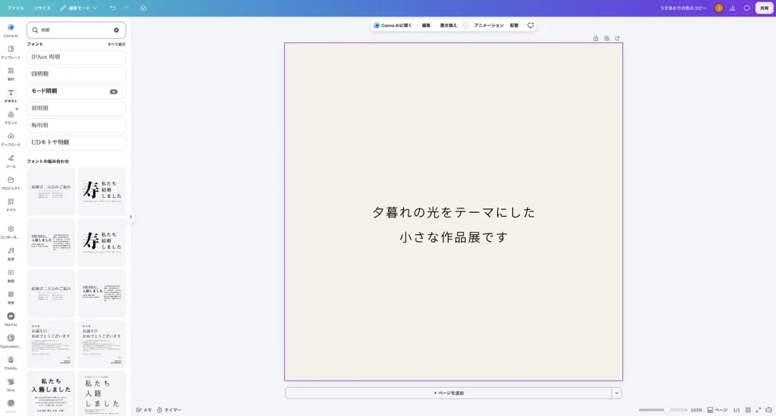Screen dimensions: 776x416
Task: Redo the last undone action
Action: pos(126,8)
